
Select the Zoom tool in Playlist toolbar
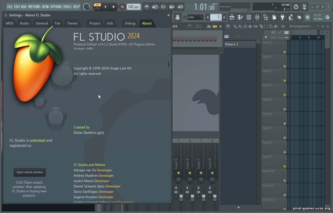pos(271,26)
